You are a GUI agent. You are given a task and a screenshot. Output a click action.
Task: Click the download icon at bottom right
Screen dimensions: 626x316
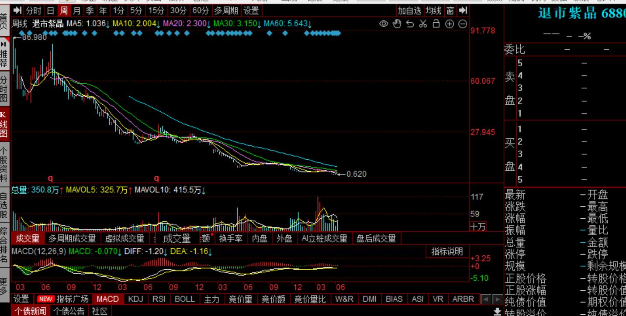pos(497,312)
